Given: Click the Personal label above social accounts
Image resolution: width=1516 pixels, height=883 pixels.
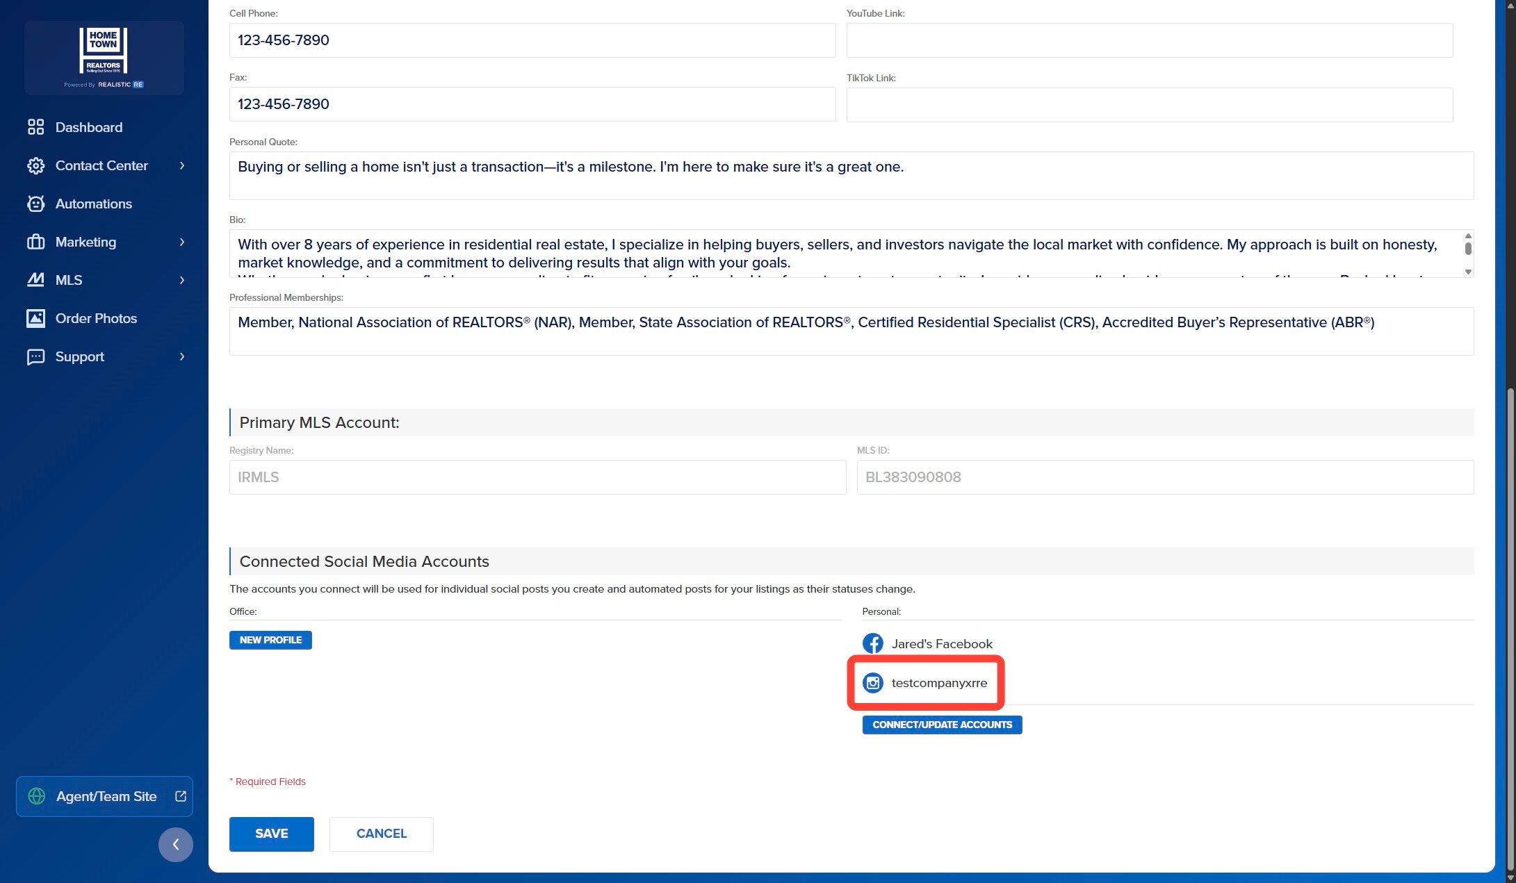Looking at the screenshot, I should click(x=881, y=611).
